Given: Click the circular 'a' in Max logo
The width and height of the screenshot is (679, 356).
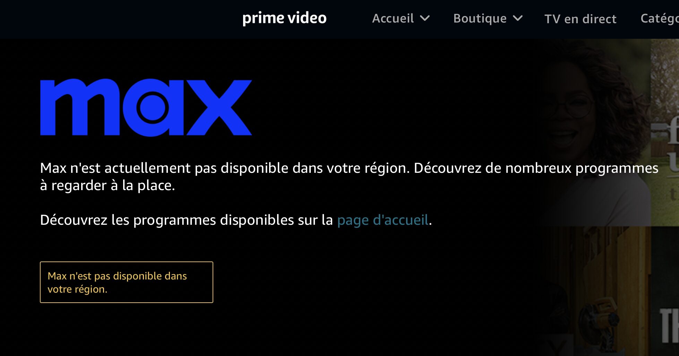Looking at the screenshot, I should point(153,108).
